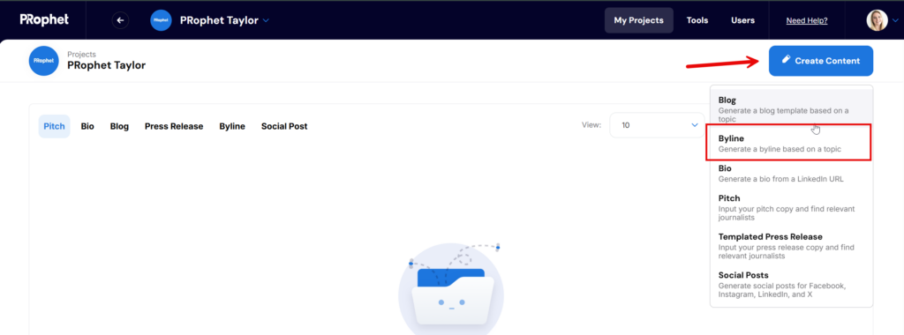Image resolution: width=904 pixels, height=335 pixels.
Task: Go back using the arrow circle button
Action: coord(120,20)
